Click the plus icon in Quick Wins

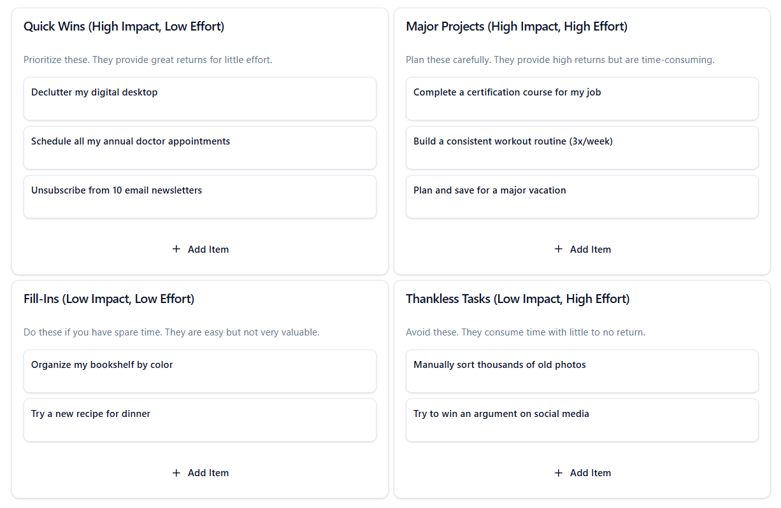point(176,249)
